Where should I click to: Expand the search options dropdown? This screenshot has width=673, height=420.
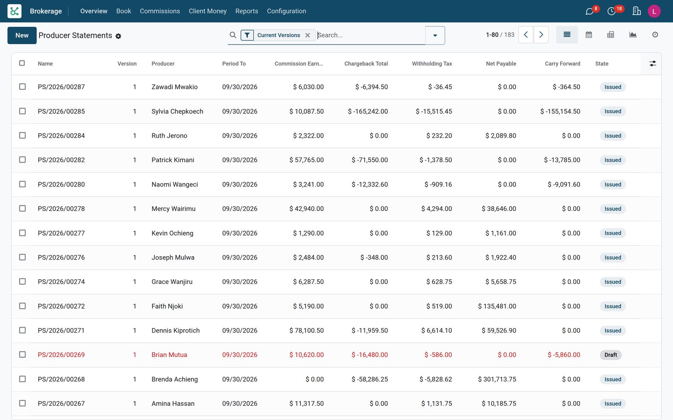[x=435, y=35]
